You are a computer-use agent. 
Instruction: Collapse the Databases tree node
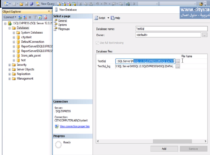click(10, 28)
